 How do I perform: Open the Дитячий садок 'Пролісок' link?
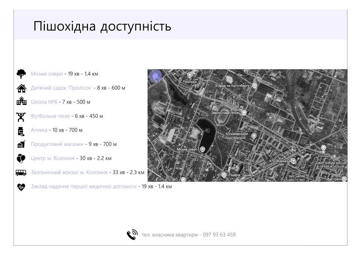point(61,88)
